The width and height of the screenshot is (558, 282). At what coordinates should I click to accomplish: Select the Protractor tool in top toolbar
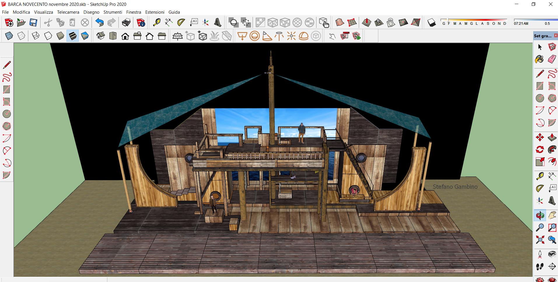tap(181, 22)
